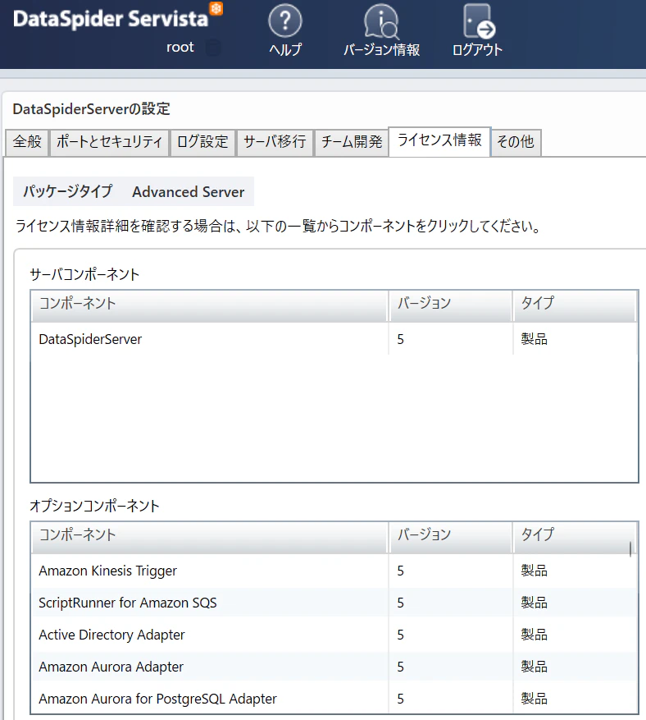Click 製品 type of DataSpiderServer
646x720 pixels.
click(535, 339)
